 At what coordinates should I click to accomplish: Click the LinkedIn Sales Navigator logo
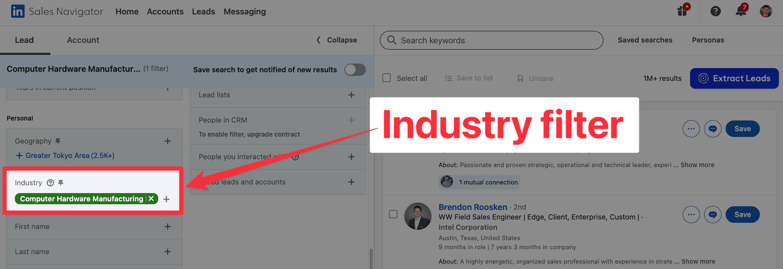[57, 12]
